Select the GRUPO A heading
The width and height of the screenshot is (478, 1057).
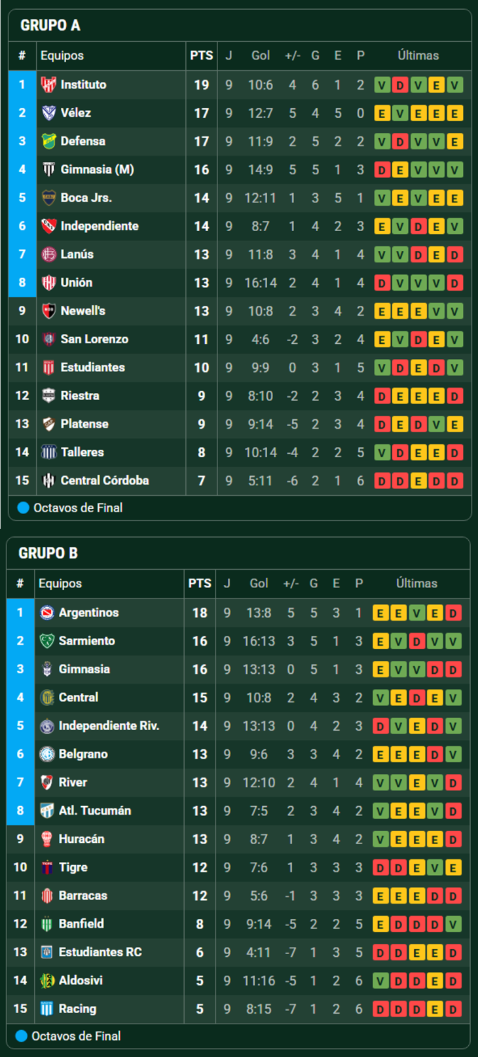tap(50, 26)
